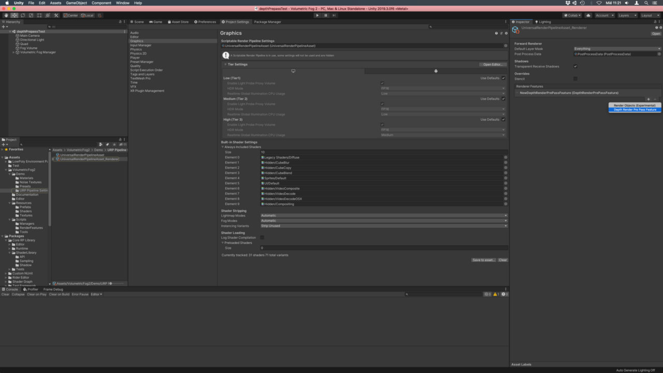
Task: Select the Hand tool in the toolbar
Action: pos(6,15)
